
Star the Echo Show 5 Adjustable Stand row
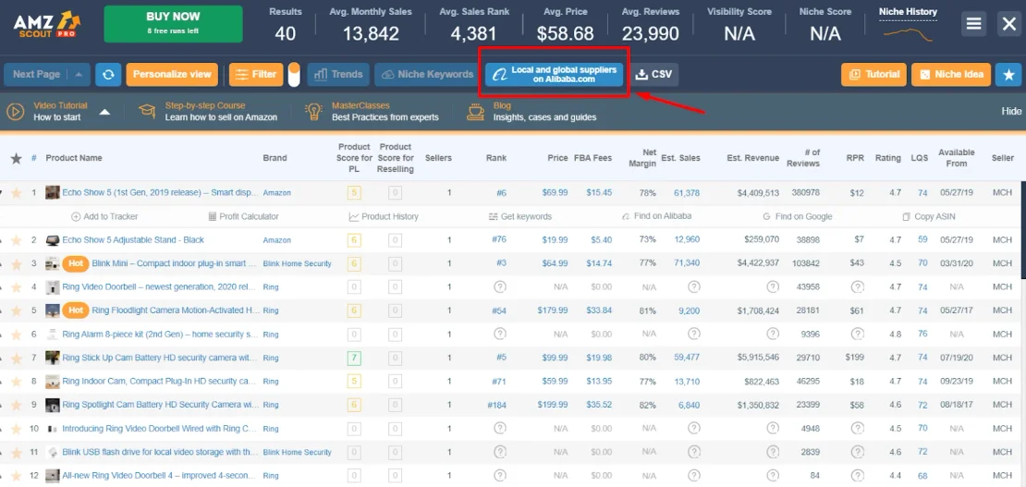[x=17, y=240]
